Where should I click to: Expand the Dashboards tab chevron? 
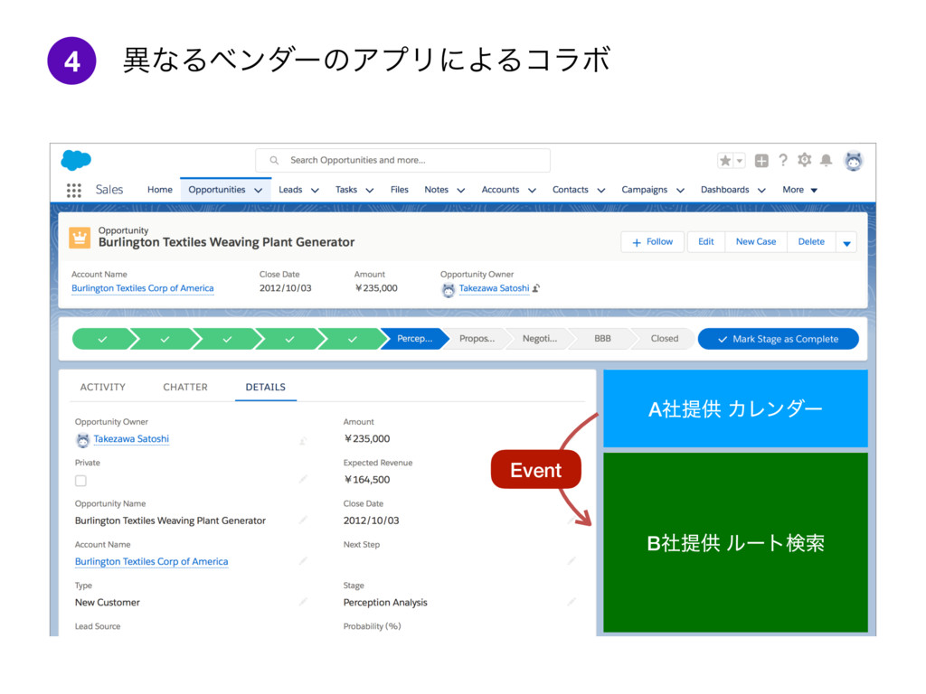pyautogui.click(x=761, y=190)
